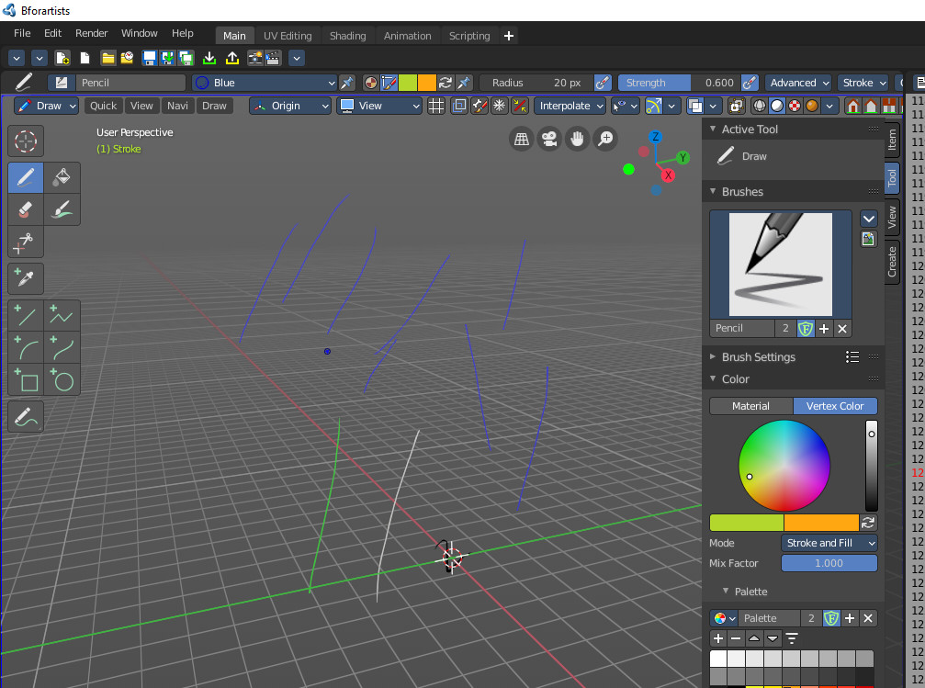Select the Box primitive tool
The image size is (925, 688).
[26, 379]
